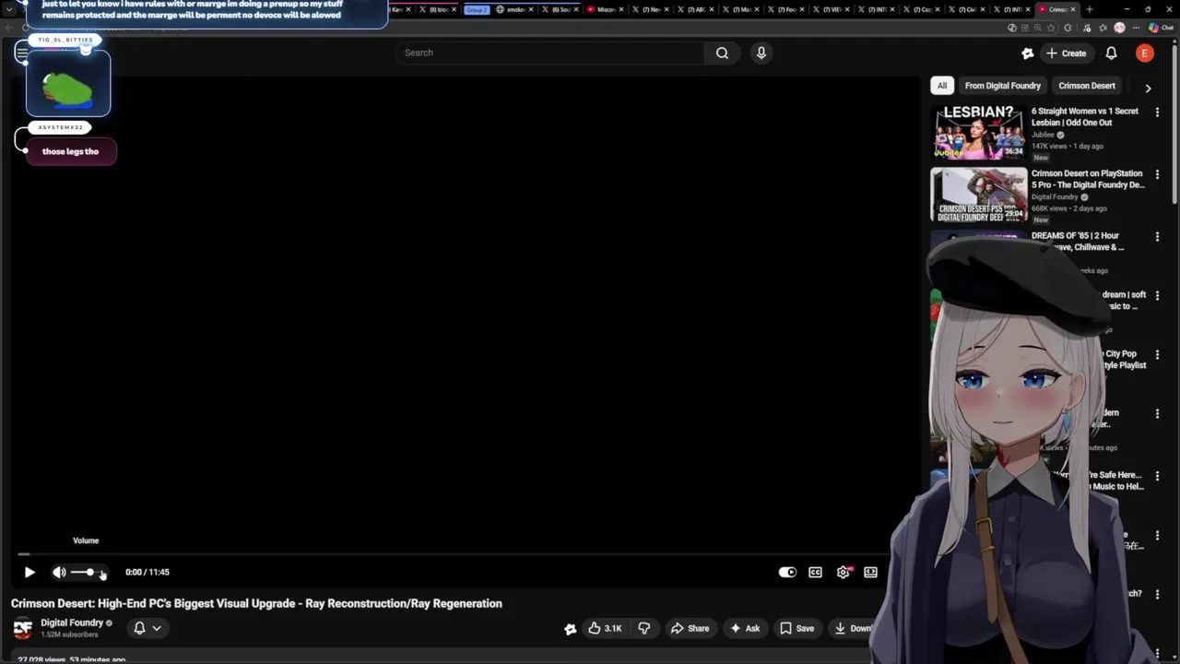The image size is (1180, 664).
Task: Toggle the autoplay switch in player
Action: 787,572
